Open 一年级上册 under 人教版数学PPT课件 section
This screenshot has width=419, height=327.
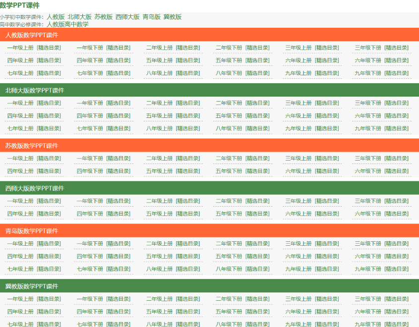click(20, 48)
